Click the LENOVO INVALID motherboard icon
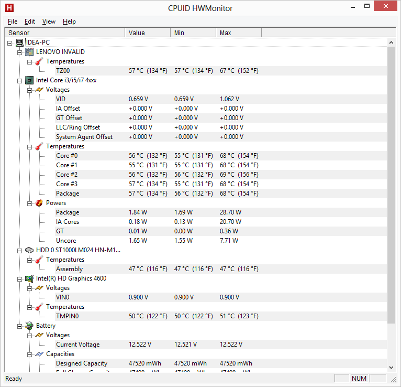The width and height of the screenshot is (401, 387). [x=29, y=52]
